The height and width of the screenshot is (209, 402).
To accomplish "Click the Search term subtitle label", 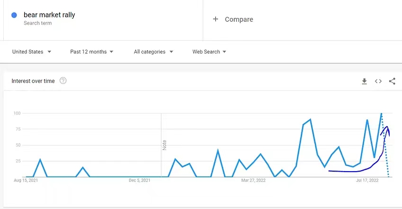I will pyautogui.click(x=37, y=23).
